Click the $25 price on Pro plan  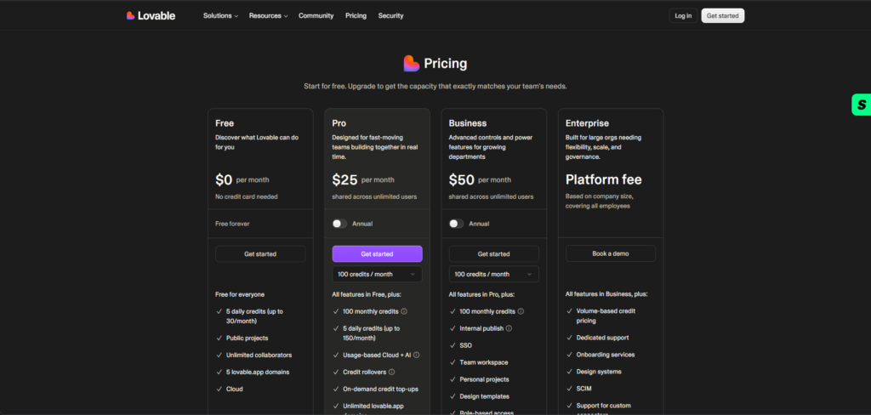[x=344, y=180]
